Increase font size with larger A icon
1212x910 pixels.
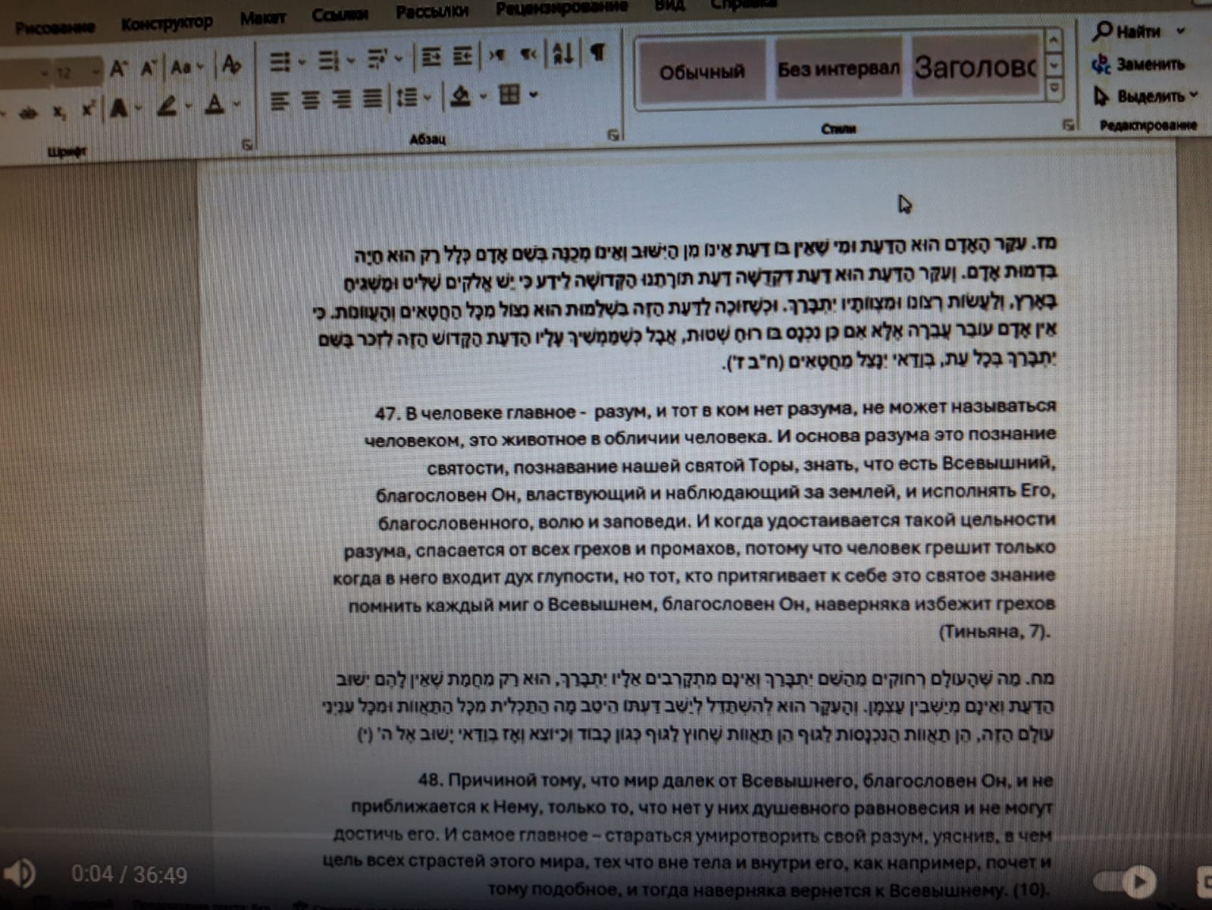click(x=117, y=70)
